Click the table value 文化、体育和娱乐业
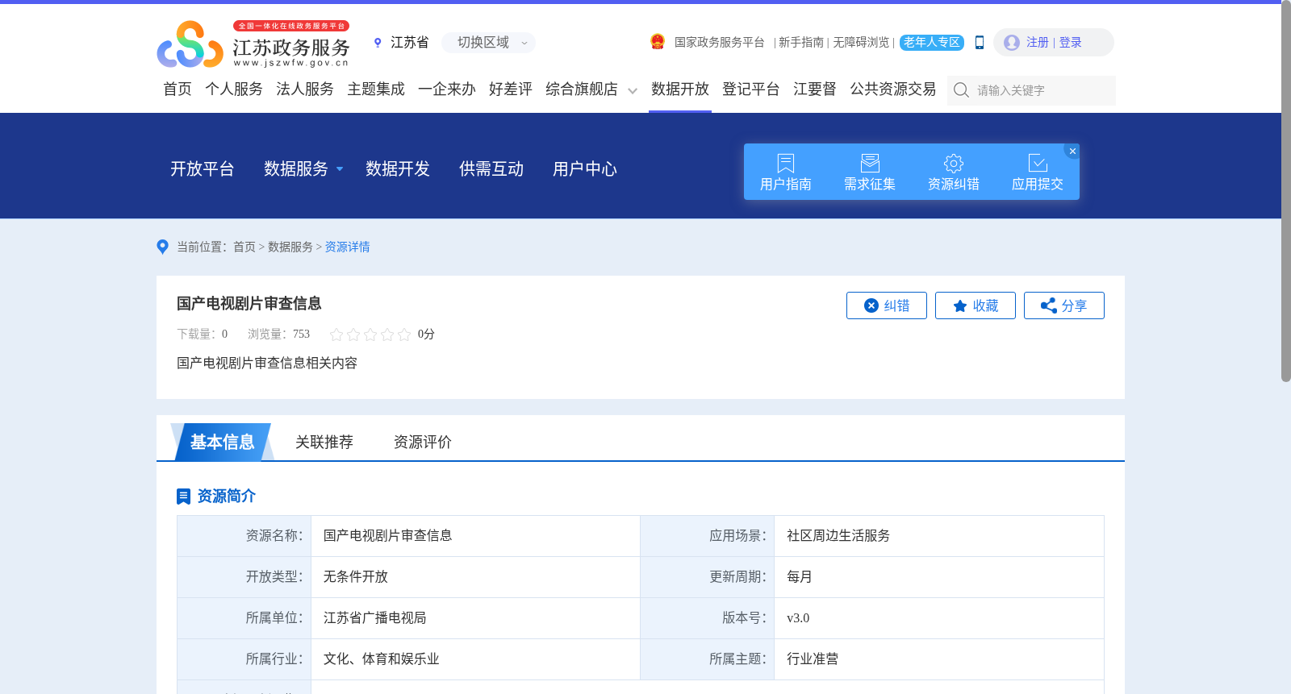Screen dimensions: 1291x694 (382, 659)
